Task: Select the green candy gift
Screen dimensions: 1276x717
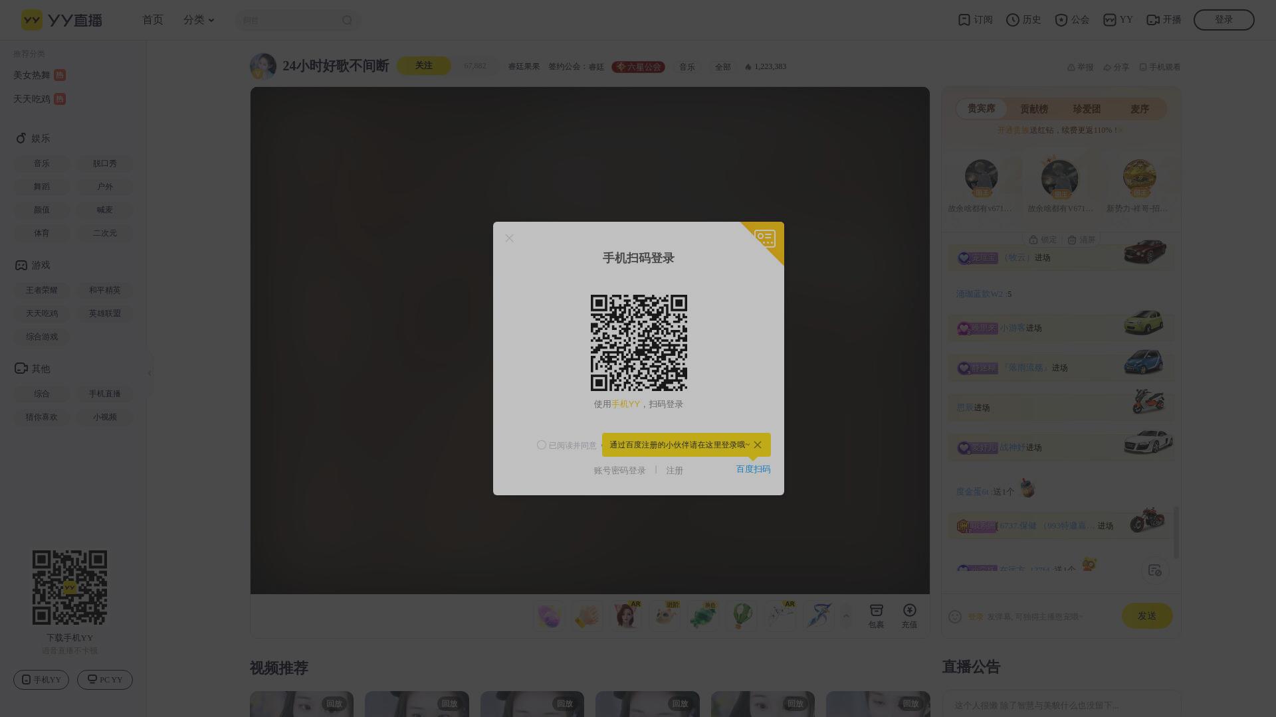Action: (702, 616)
